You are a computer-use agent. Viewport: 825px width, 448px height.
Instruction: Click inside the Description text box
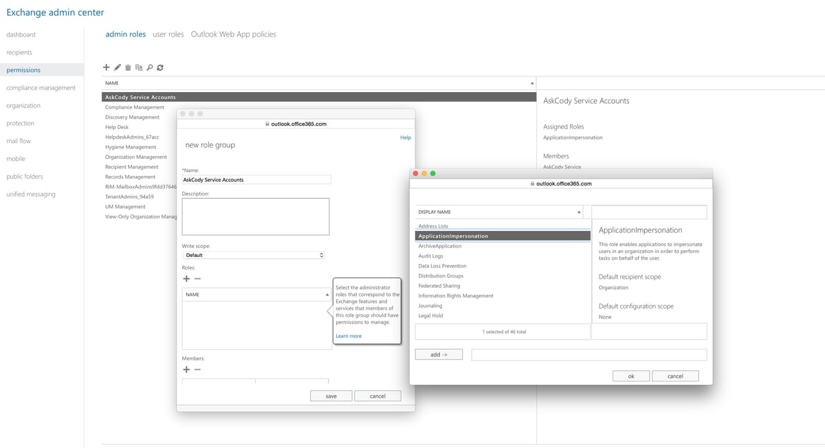coord(255,215)
